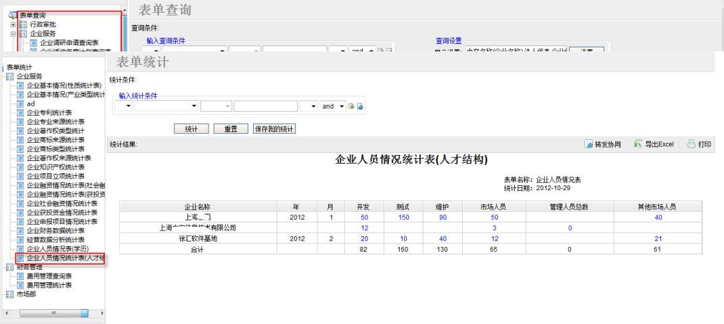This screenshot has width=724, height=324.
Task: Click the folder icon of 财务管理 node
Action: (9, 267)
